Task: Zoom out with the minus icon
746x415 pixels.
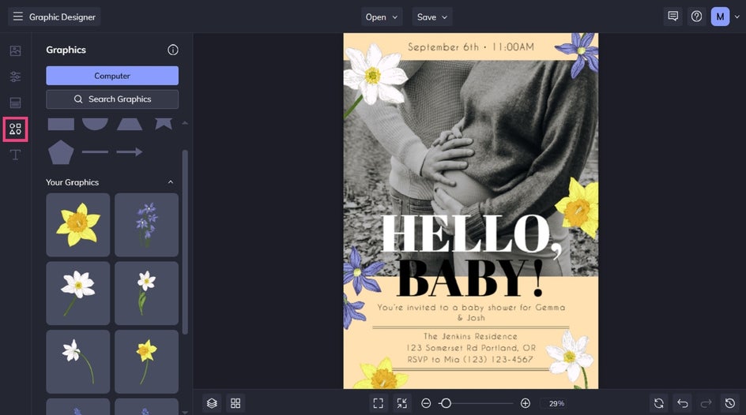Action: 426,403
